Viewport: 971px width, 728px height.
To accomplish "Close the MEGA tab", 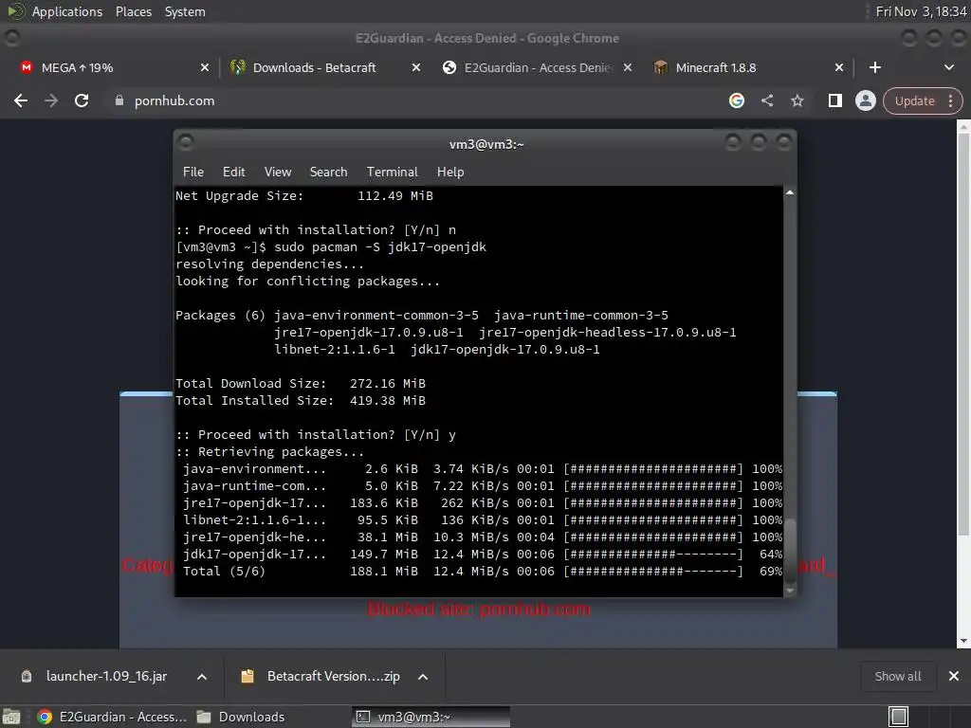I will [x=205, y=67].
